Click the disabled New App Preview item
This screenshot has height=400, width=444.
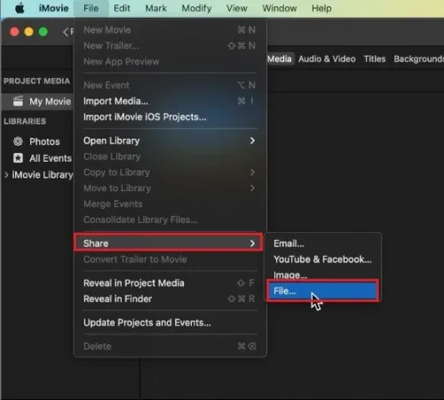tap(170, 61)
